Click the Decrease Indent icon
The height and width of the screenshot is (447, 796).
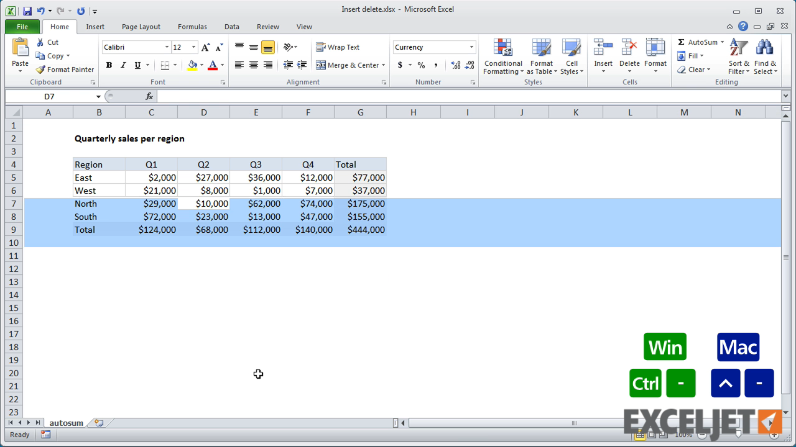288,65
